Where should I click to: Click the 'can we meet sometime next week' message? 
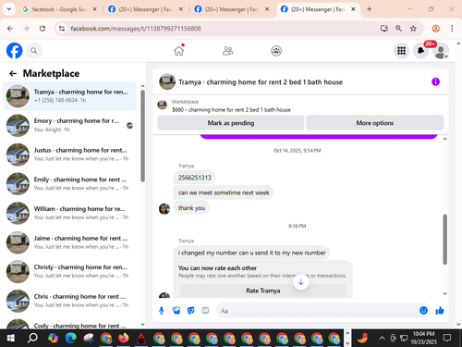click(224, 192)
